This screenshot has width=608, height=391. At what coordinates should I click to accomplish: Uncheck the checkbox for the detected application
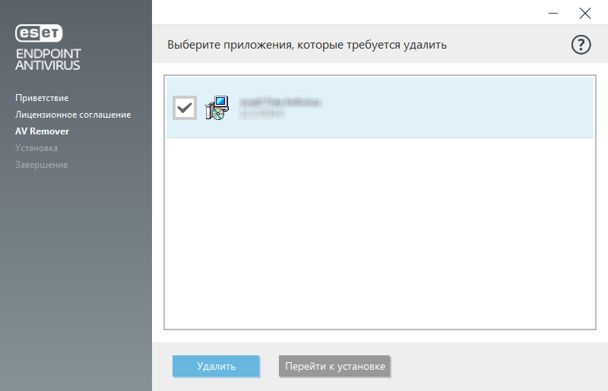[185, 108]
